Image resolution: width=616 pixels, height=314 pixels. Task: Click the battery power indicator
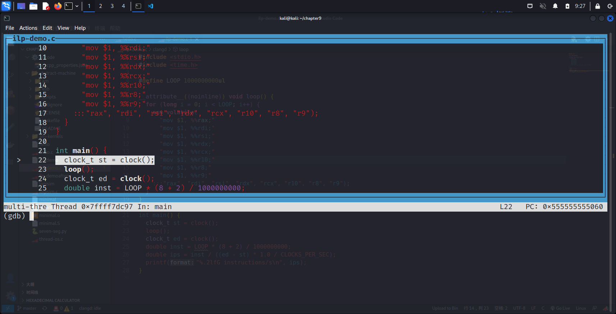point(567,6)
